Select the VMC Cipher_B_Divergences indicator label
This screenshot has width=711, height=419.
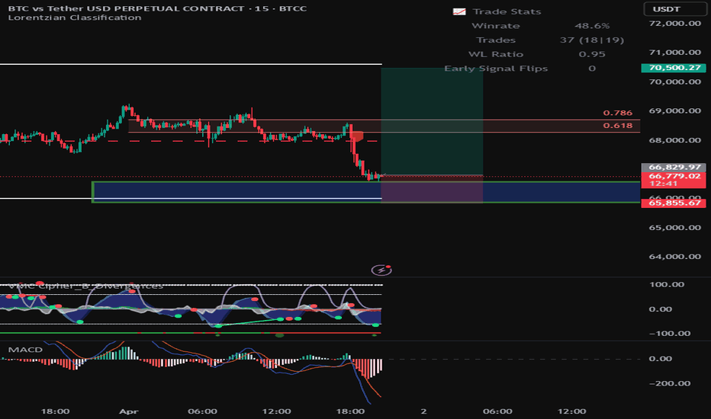click(84, 286)
